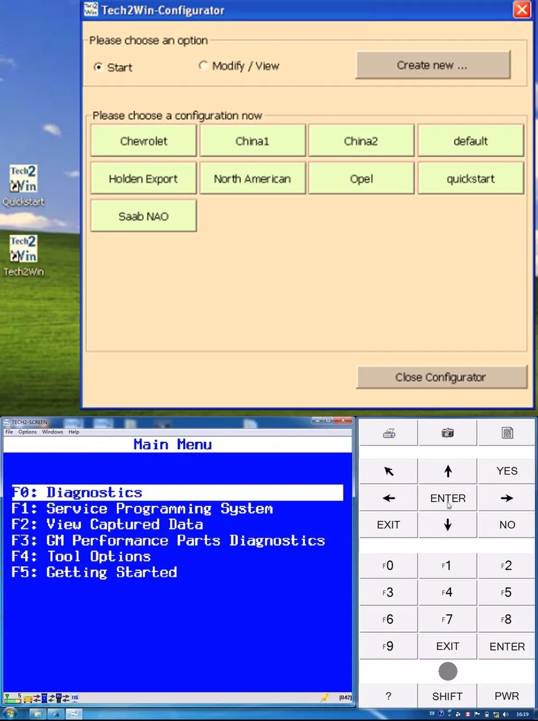Click the pin icon in TECH2-SCREEN status bar
538x721 pixels.
(x=324, y=698)
